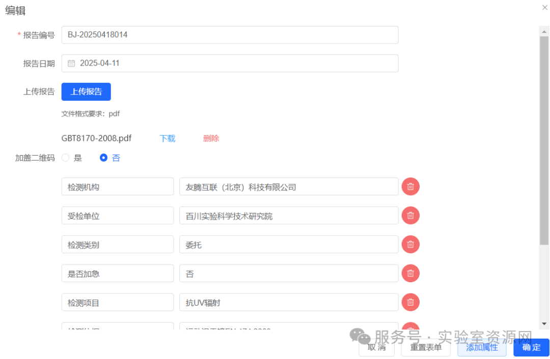550x359 pixels.
Task: Edit the 是否加急 attribute name field
Action: point(118,273)
